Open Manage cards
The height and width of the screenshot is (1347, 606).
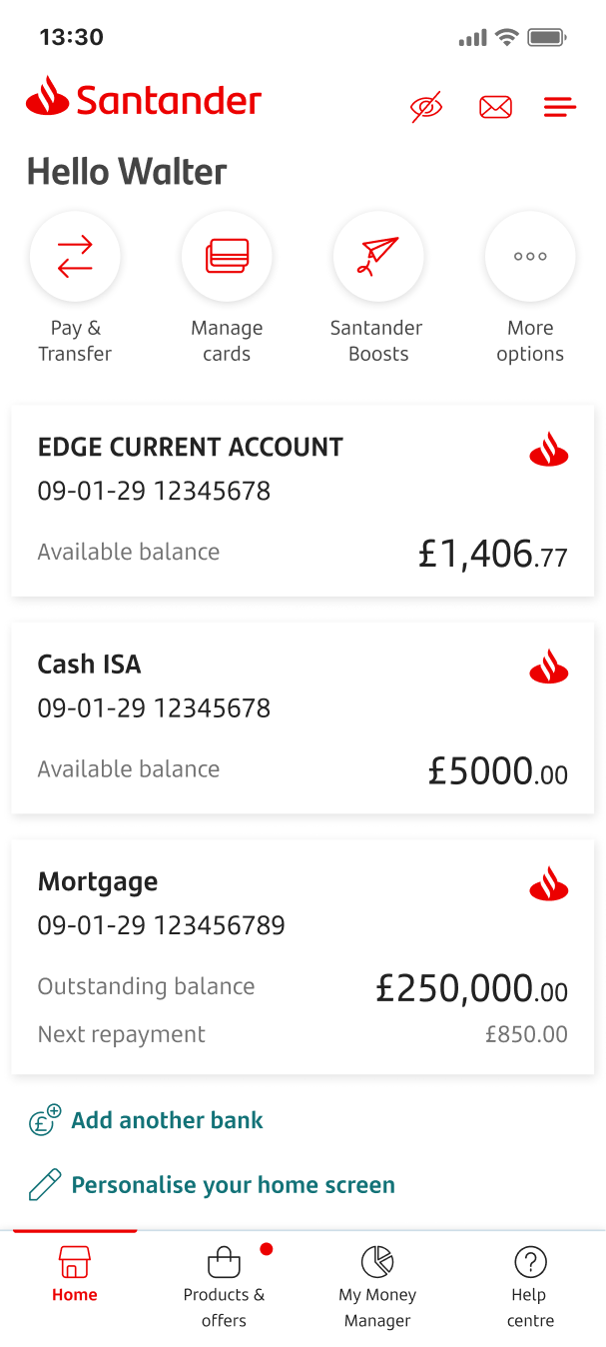[x=227, y=256]
